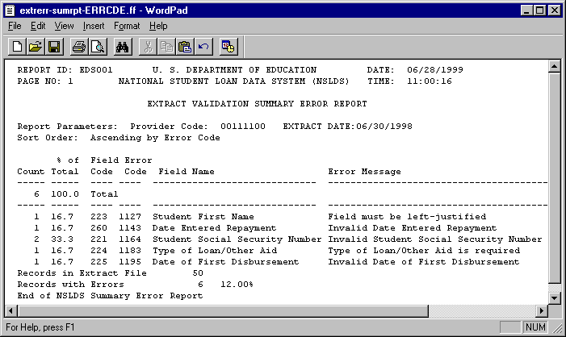The height and width of the screenshot is (337, 566).
Task: Minimize the WordPad window
Action: coord(526,10)
